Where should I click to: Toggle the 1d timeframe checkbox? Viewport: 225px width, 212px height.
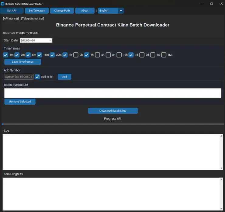tap(131, 55)
